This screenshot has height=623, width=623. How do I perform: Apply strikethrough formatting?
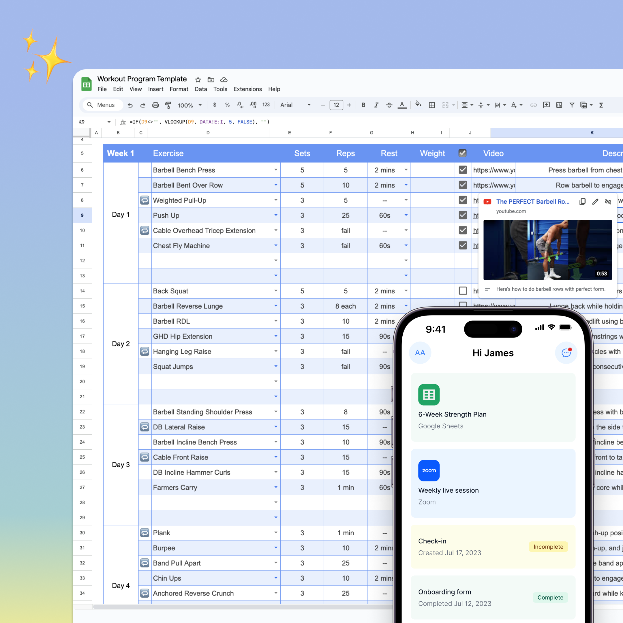tap(389, 105)
